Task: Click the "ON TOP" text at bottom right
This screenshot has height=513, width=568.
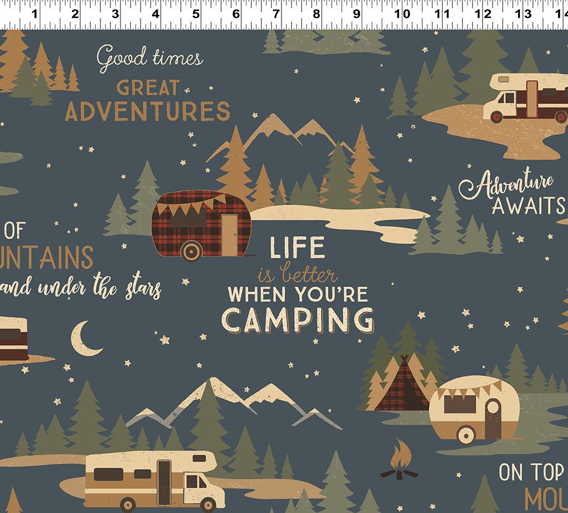Action: coord(531,472)
